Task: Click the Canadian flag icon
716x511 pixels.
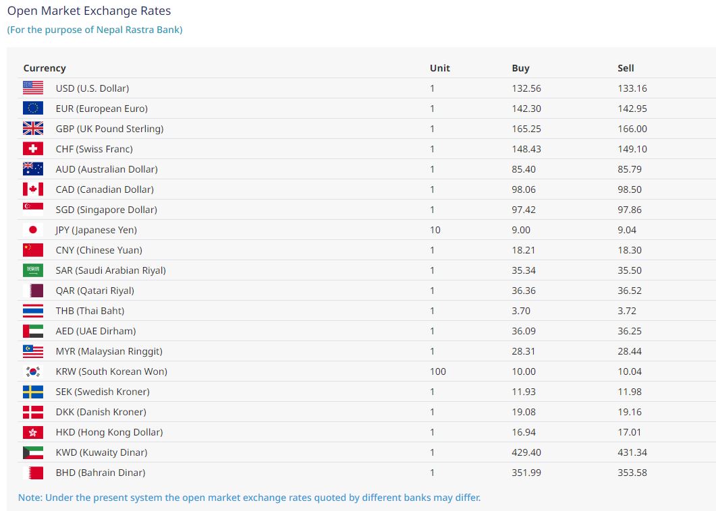Action: pyautogui.click(x=33, y=189)
